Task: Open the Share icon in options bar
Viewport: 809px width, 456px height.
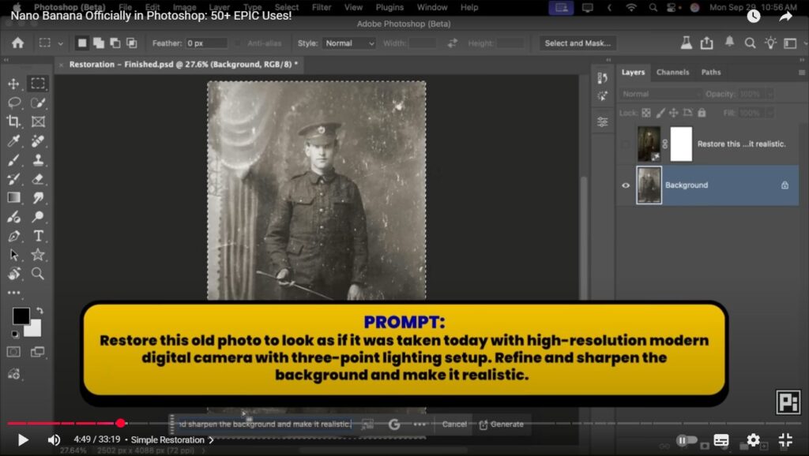Action: point(706,43)
